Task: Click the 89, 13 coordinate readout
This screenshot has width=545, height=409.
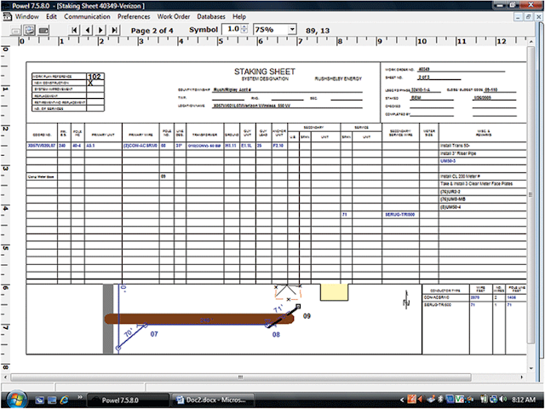Action: coord(318,31)
